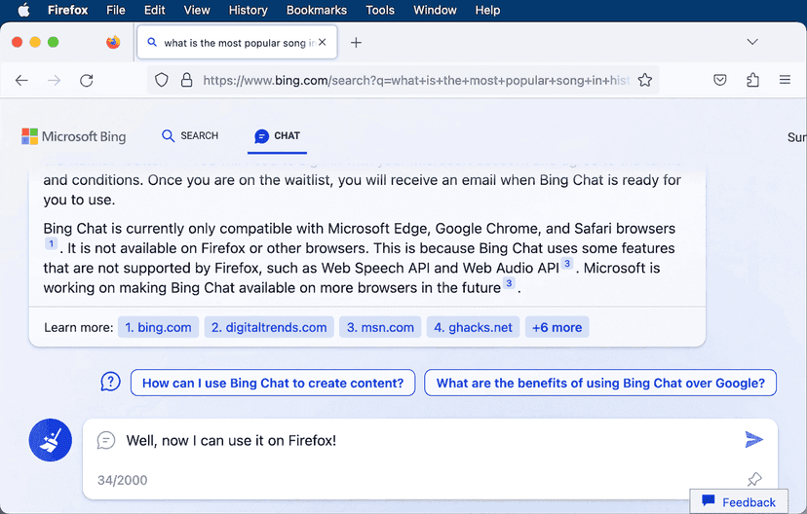Viewport: 807px width, 514px height.
Task: Select 'How can I use Bing Chat' suggestion
Action: coord(273,383)
